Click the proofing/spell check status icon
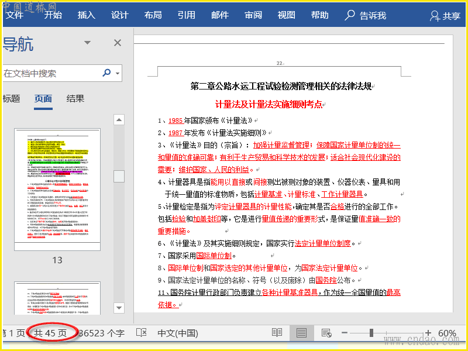Viewport: 468px width, 351px height. [x=141, y=333]
